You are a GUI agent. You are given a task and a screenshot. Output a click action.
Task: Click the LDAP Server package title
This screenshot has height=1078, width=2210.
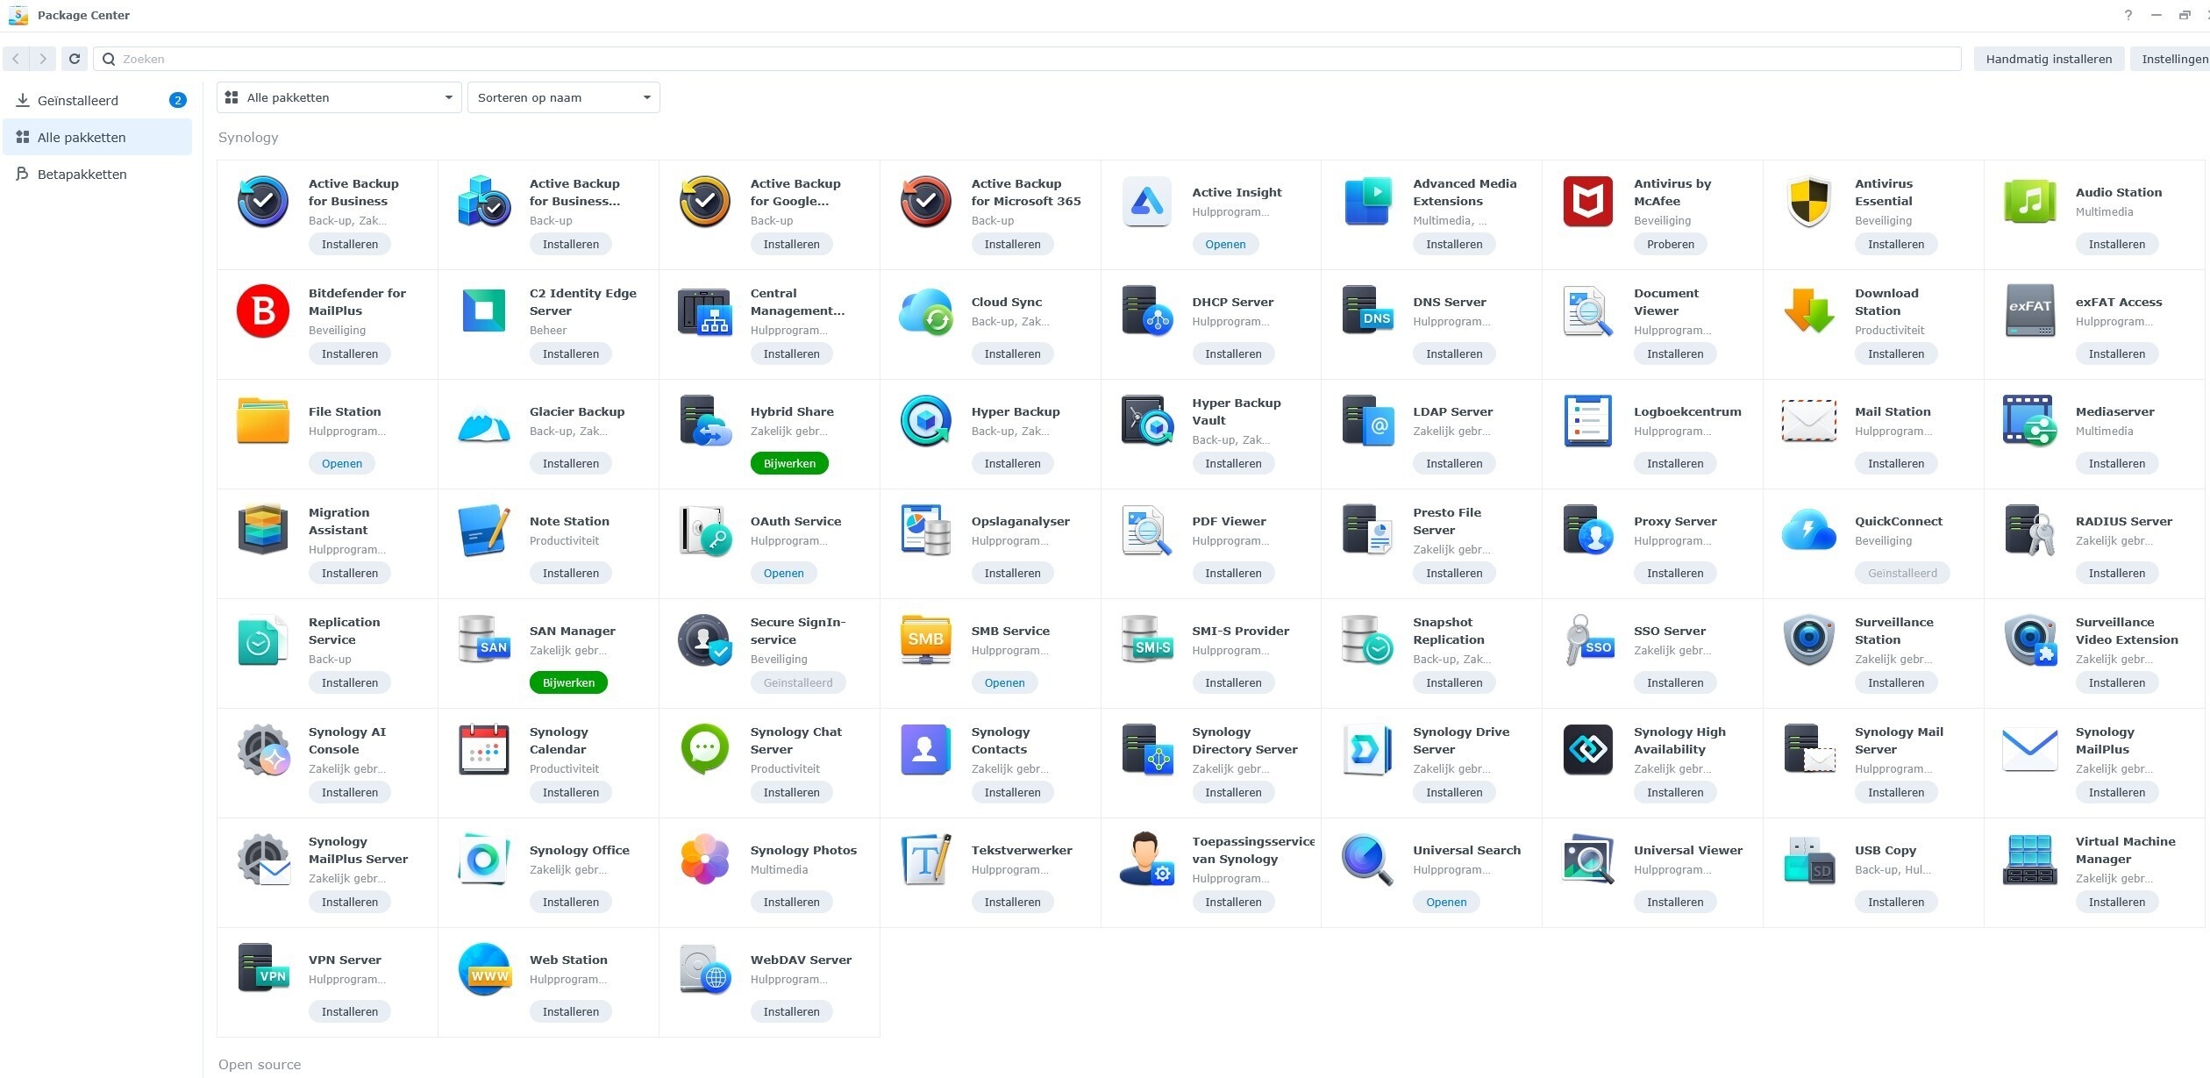1452,411
